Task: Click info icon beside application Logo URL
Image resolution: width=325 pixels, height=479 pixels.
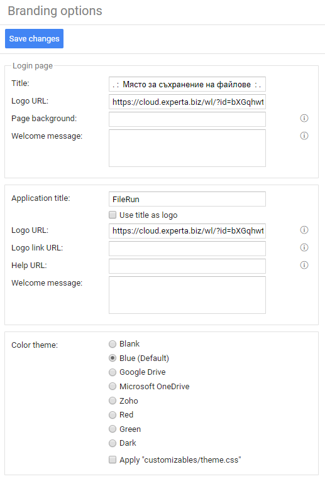Action: (304, 230)
